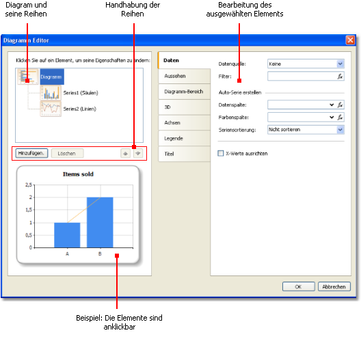Open the expression editor for Datenspalte
Screen dimensions: 361x337
point(340,105)
